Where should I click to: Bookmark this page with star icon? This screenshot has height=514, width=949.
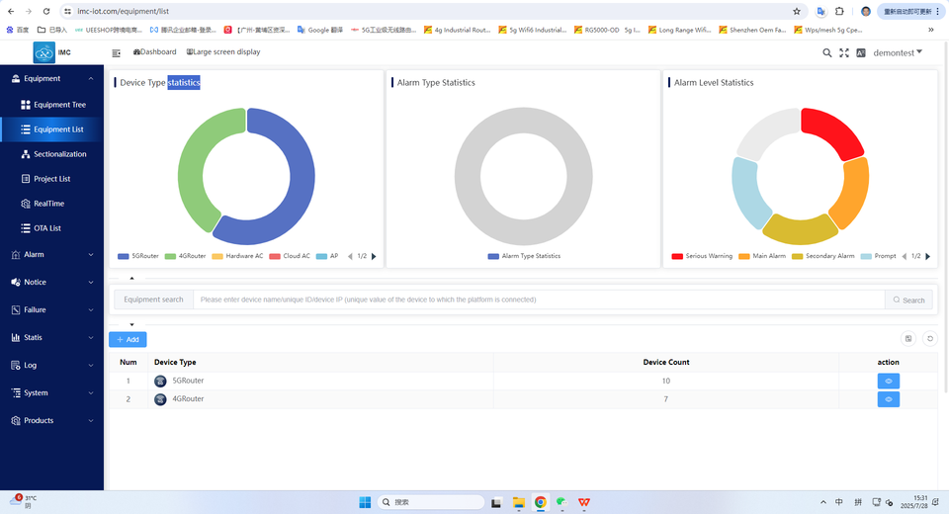coord(797,11)
